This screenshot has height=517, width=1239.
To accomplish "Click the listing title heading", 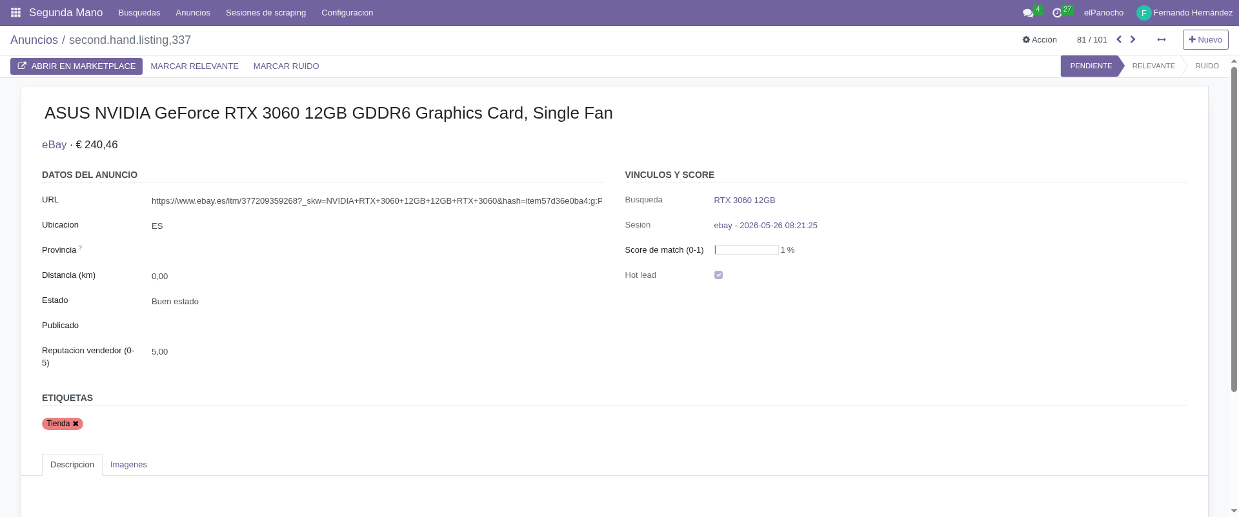I will [x=328, y=113].
